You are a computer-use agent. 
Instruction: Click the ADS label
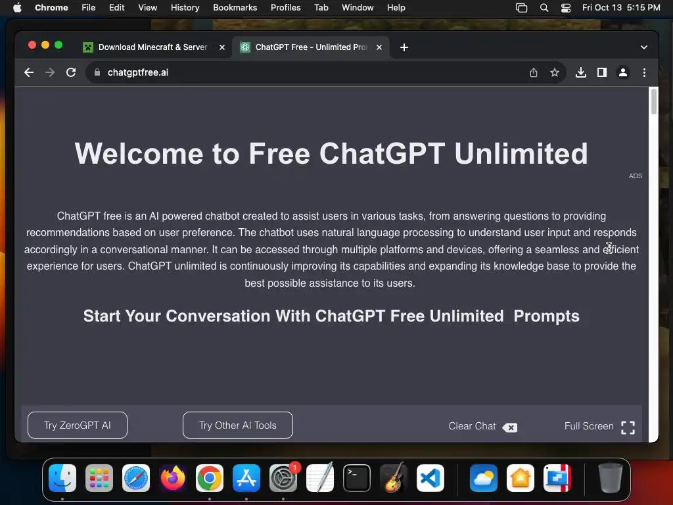(636, 176)
